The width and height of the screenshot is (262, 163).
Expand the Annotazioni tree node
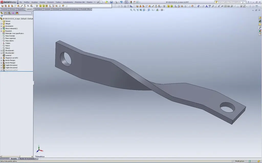[1, 26]
